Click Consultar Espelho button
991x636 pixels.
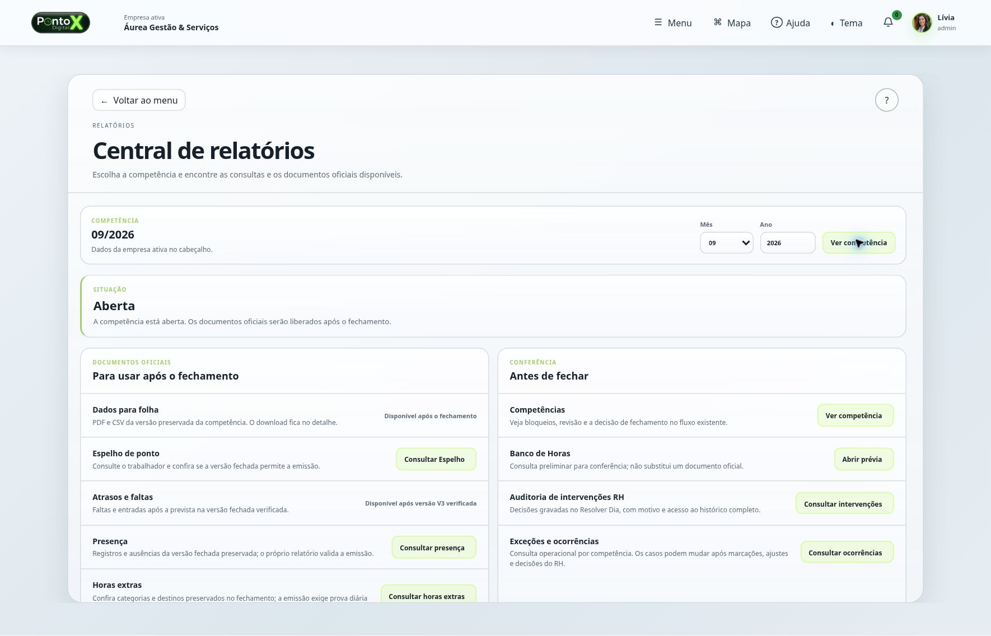click(x=436, y=459)
